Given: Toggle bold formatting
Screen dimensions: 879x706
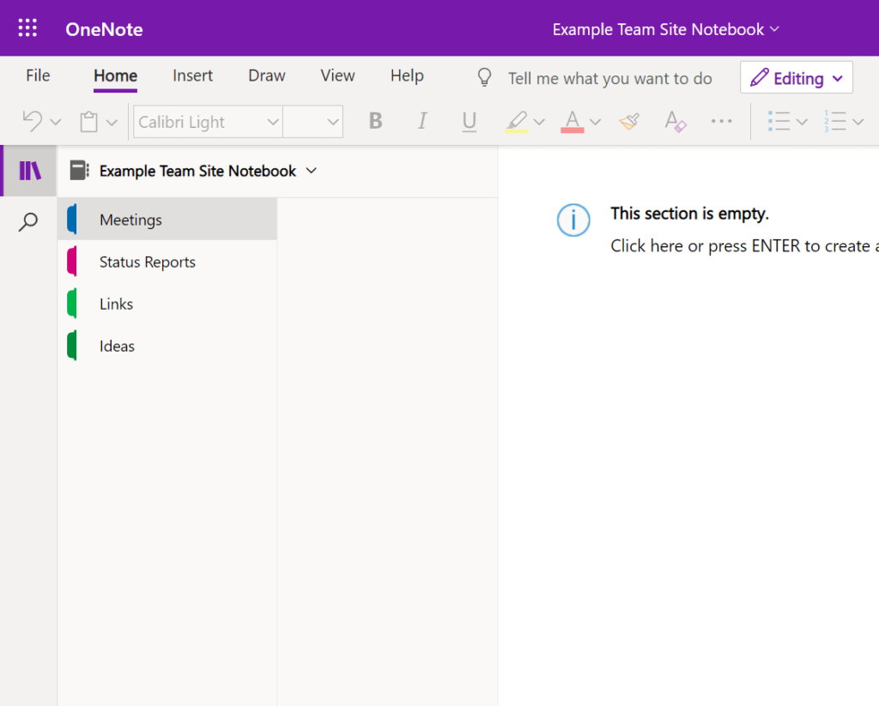Looking at the screenshot, I should [x=376, y=121].
